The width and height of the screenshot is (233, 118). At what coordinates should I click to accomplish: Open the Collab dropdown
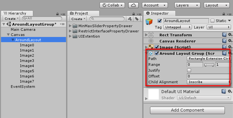[112, 5]
